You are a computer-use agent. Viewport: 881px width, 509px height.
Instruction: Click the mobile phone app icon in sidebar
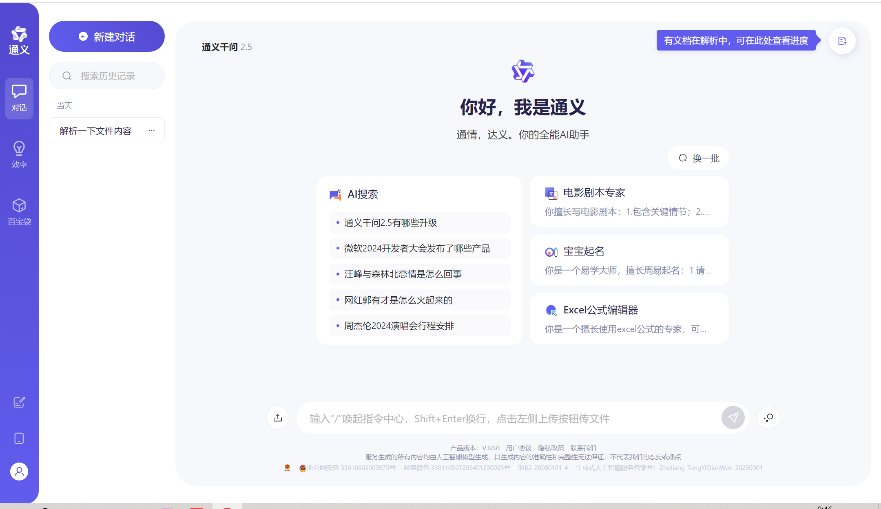point(19,438)
